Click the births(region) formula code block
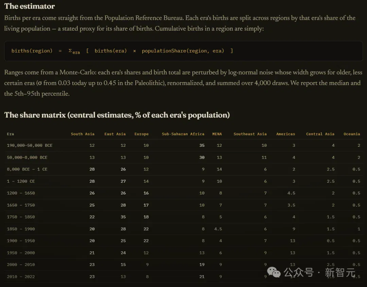The height and width of the screenshot is (287, 367). [x=183, y=51]
